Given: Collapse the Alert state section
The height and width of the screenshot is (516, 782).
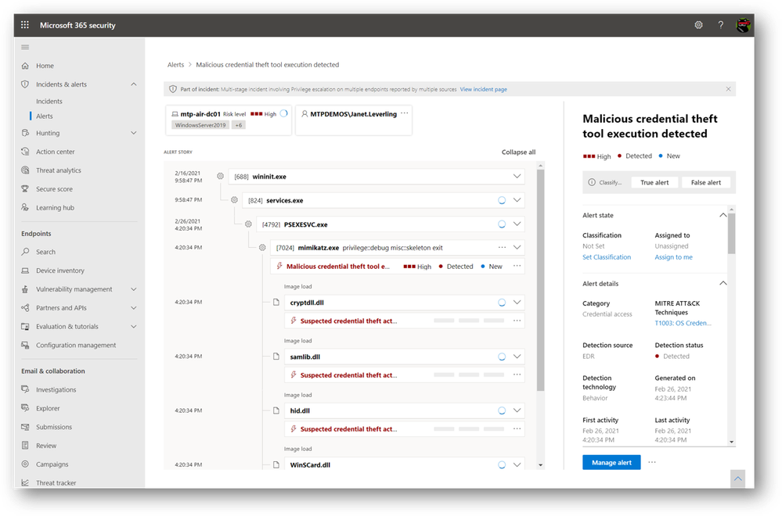Looking at the screenshot, I should 723,215.
